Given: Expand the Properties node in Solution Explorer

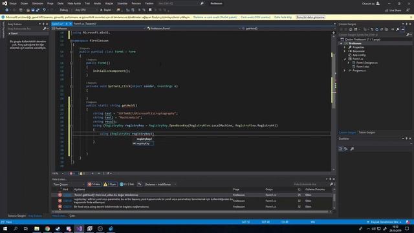Looking at the screenshot, I should [345, 47].
